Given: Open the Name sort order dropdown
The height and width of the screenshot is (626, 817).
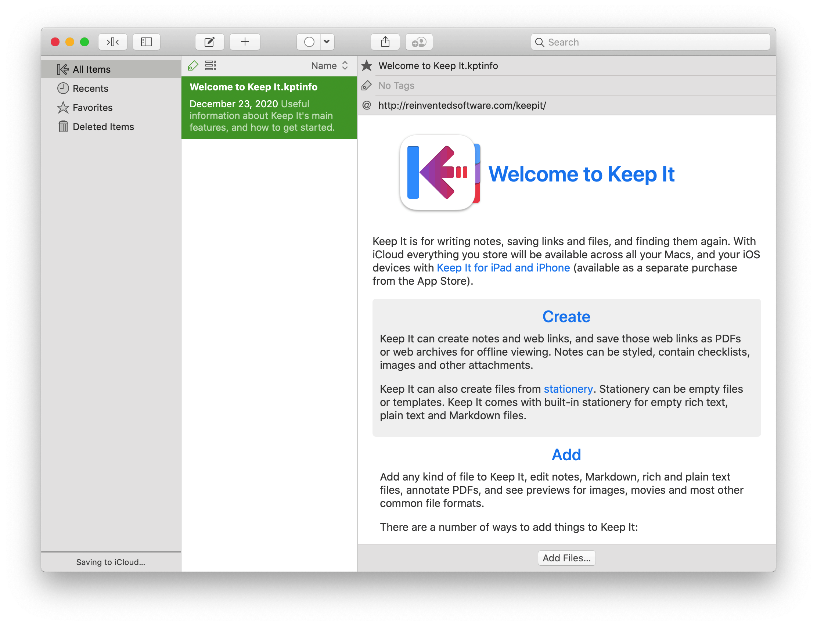Looking at the screenshot, I should (329, 66).
